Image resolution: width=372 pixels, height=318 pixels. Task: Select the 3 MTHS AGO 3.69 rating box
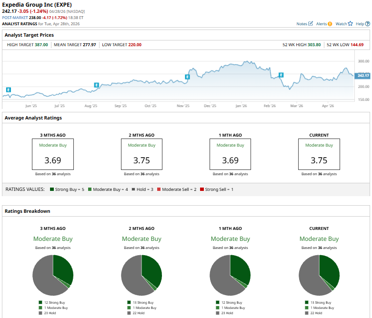pyautogui.click(x=53, y=154)
